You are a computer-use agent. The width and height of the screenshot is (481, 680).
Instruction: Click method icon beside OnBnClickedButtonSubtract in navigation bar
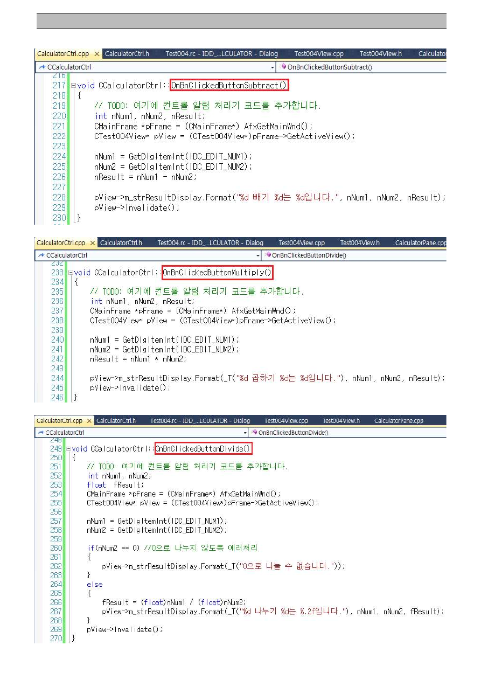[283, 67]
